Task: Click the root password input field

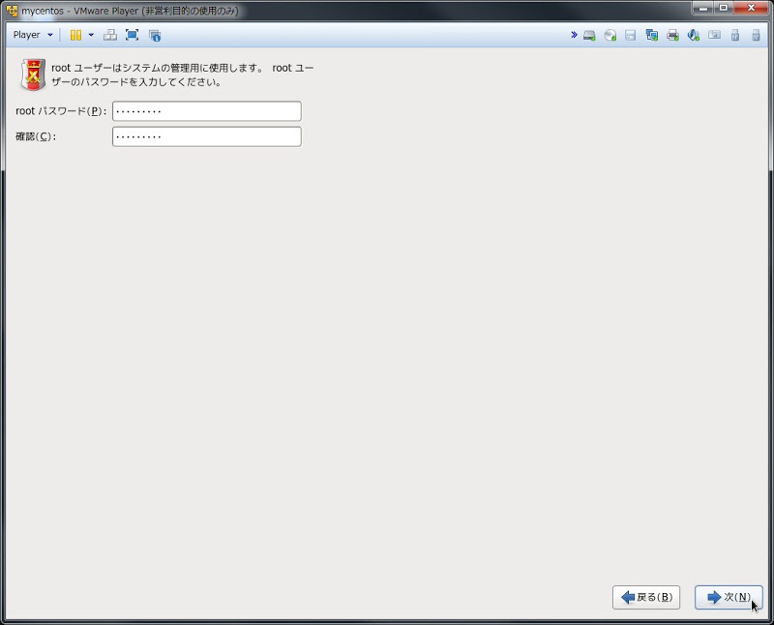Action: click(x=208, y=110)
